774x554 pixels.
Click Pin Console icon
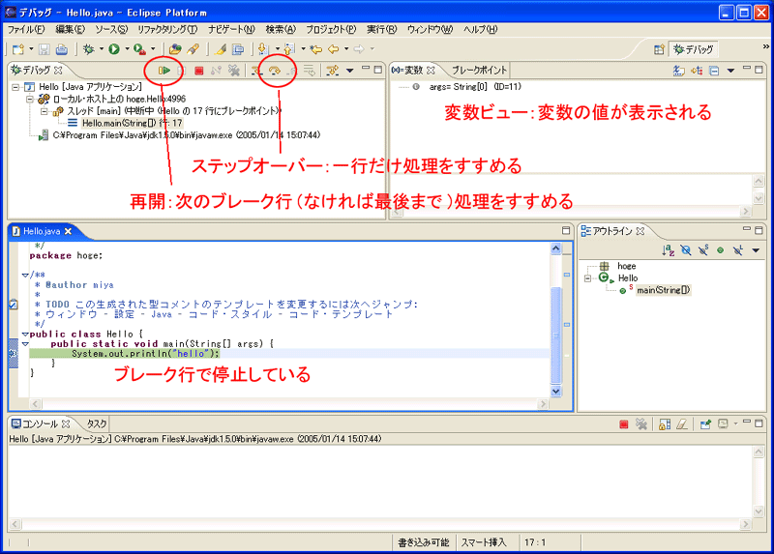(705, 423)
